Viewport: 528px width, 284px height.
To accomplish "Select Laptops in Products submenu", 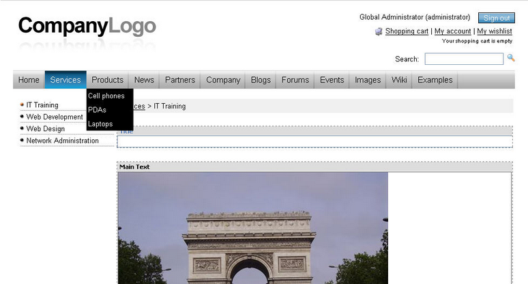I will point(110,124).
